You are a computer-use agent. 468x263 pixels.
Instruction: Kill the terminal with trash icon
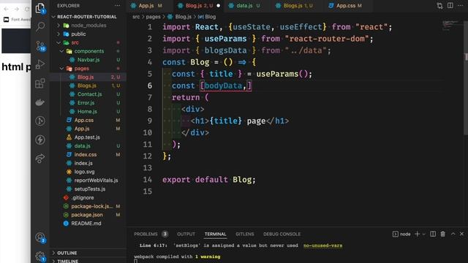(443, 234)
